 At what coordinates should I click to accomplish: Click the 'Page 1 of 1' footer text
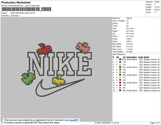[155, 123]
